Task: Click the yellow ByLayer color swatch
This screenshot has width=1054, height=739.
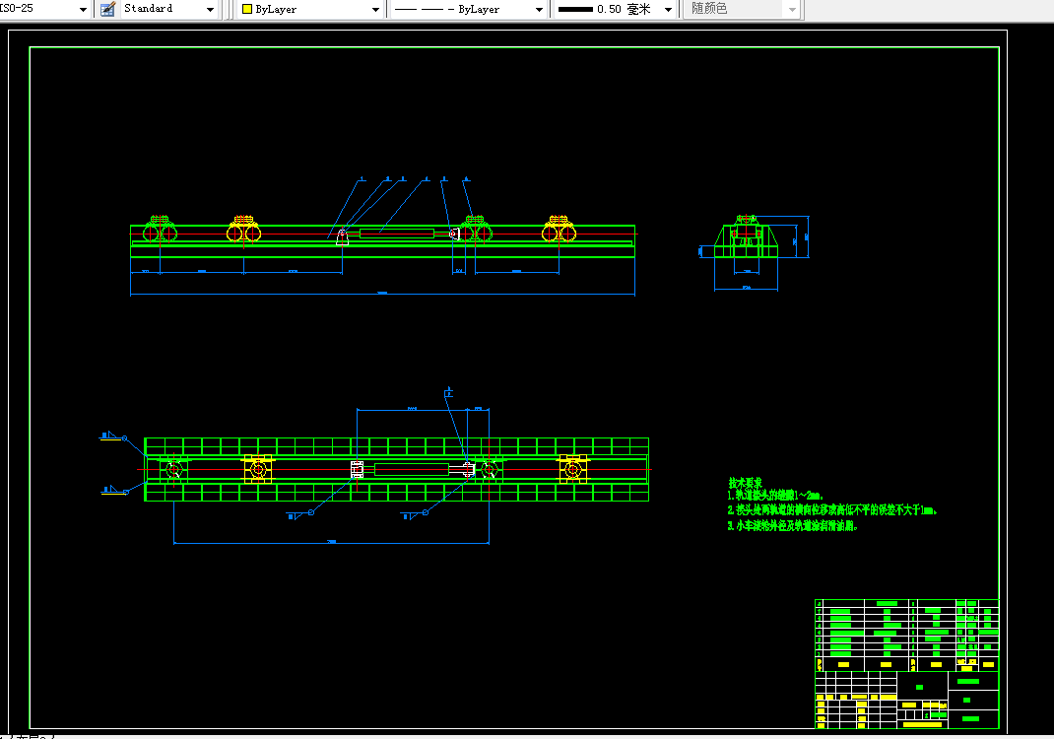Action: (246, 10)
